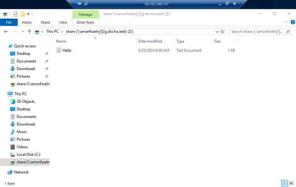The height and width of the screenshot is (187, 296).
Task: Switch to the View ribbon tab
Action: pyautogui.click(x=63, y=22)
